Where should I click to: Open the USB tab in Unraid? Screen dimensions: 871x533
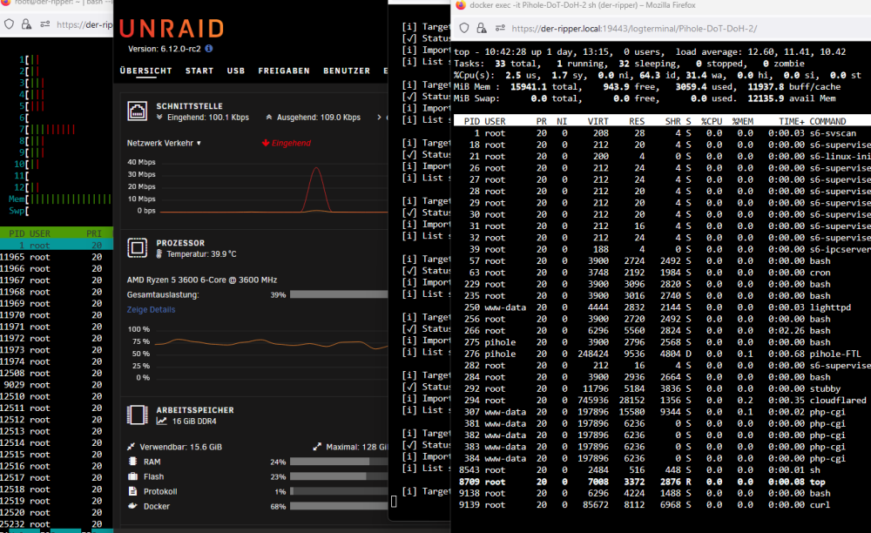click(235, 71)
